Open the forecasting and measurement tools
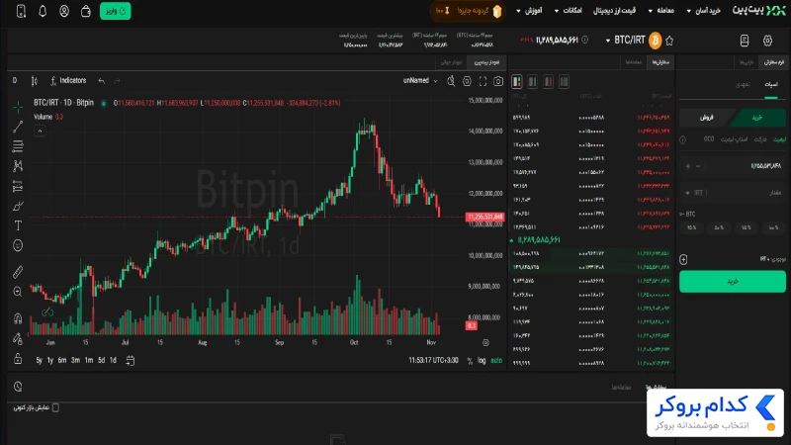This screenshot has width=791, height=445. 18,186
